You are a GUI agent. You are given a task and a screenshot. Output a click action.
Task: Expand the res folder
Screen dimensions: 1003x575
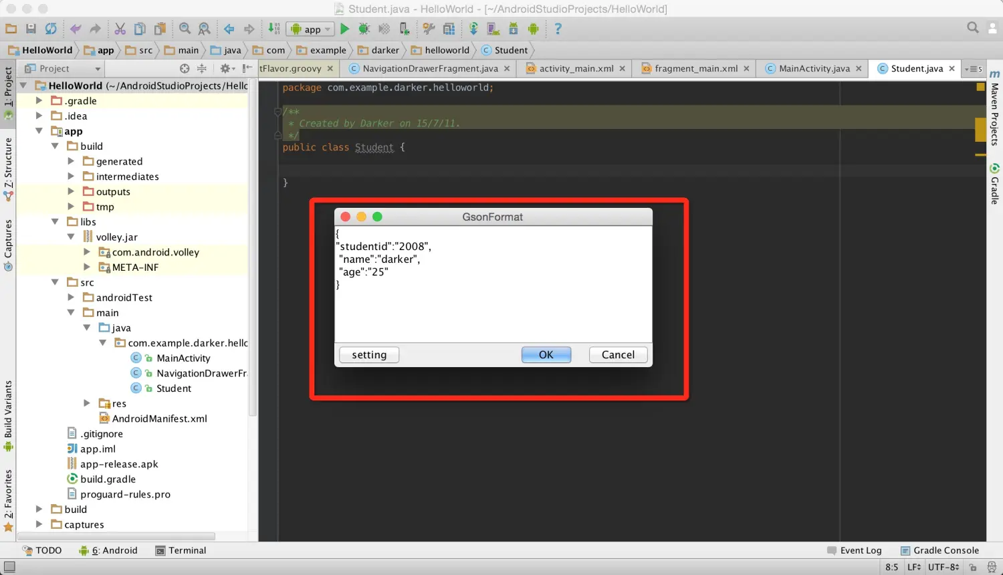pyautogui.click(x=87, y=403)
